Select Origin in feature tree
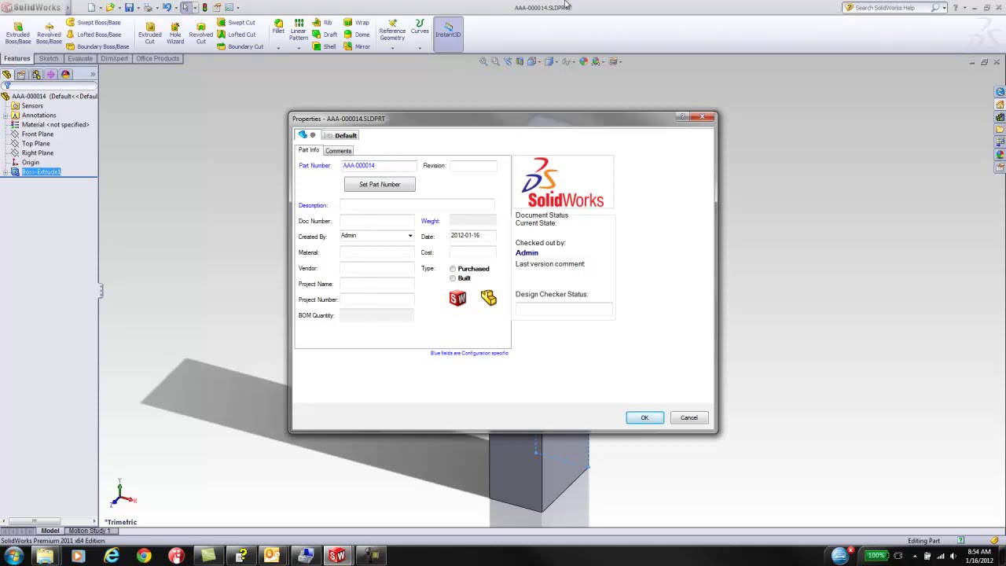Viewport: 1006px width, 566px height. tap(31, 163)
